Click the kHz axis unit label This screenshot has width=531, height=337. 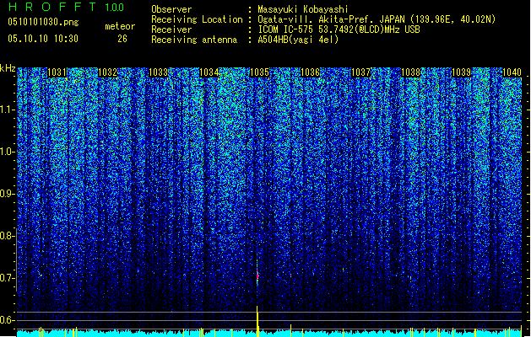pyautogui.click(x=8, y=68)
